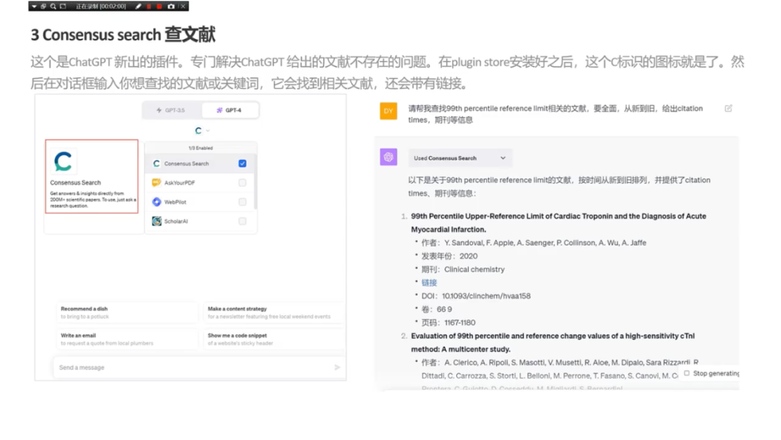Click the recorder region/fullscreen icon
The height and width of the screenshot is (440, 781).
point(63,7)
